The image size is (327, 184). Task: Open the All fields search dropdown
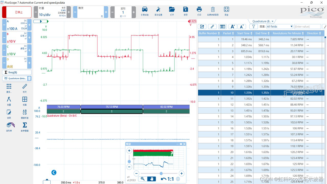pyautogui.click(x=279, y=26)
